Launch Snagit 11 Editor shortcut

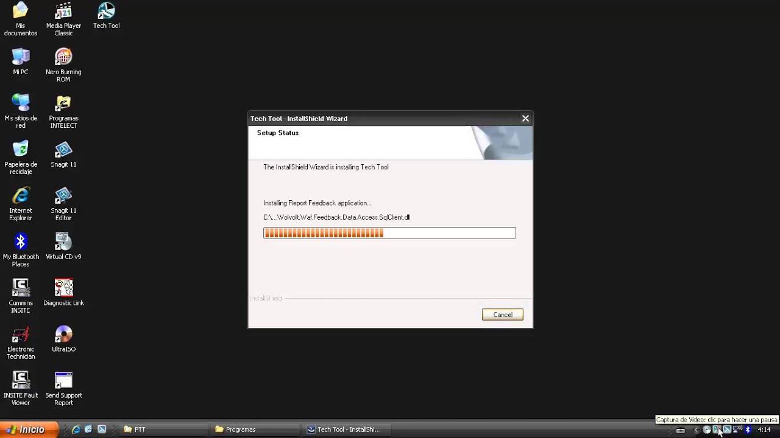[63, 203]
